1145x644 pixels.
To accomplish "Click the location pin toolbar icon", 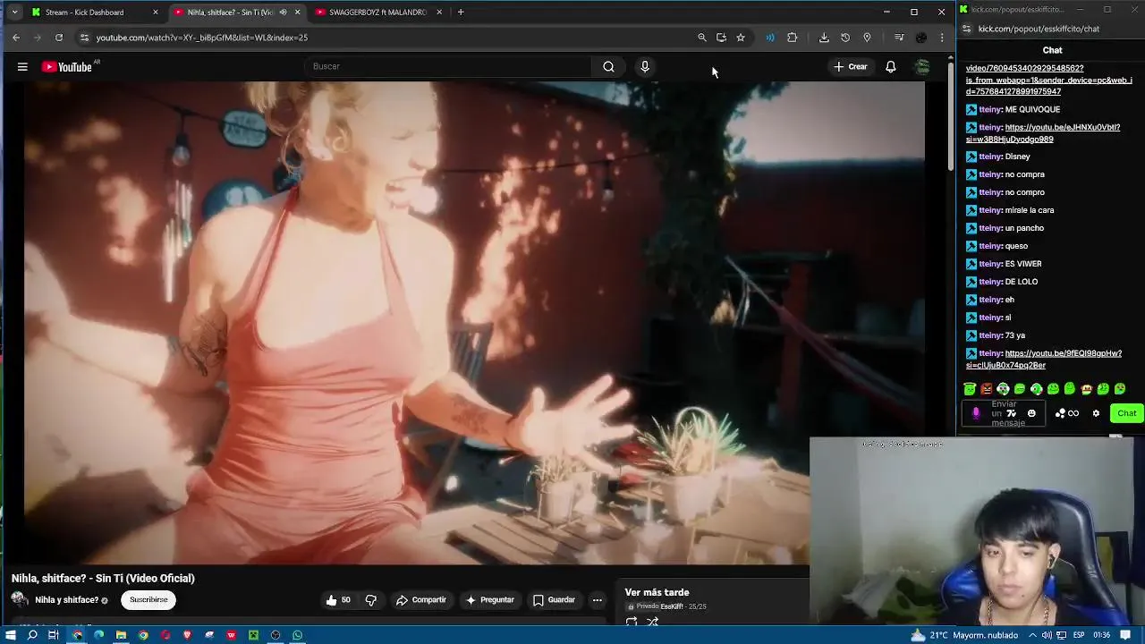I will pyautogui.click(x=867, y=38).
